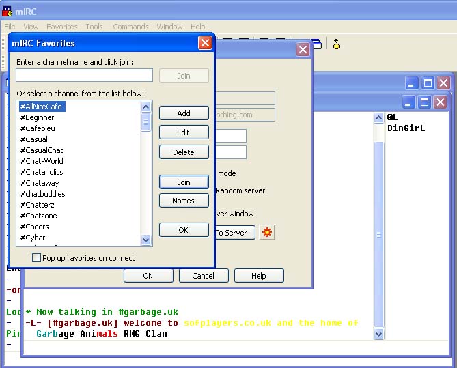Open the Favorites menu

tap(62, 27)
